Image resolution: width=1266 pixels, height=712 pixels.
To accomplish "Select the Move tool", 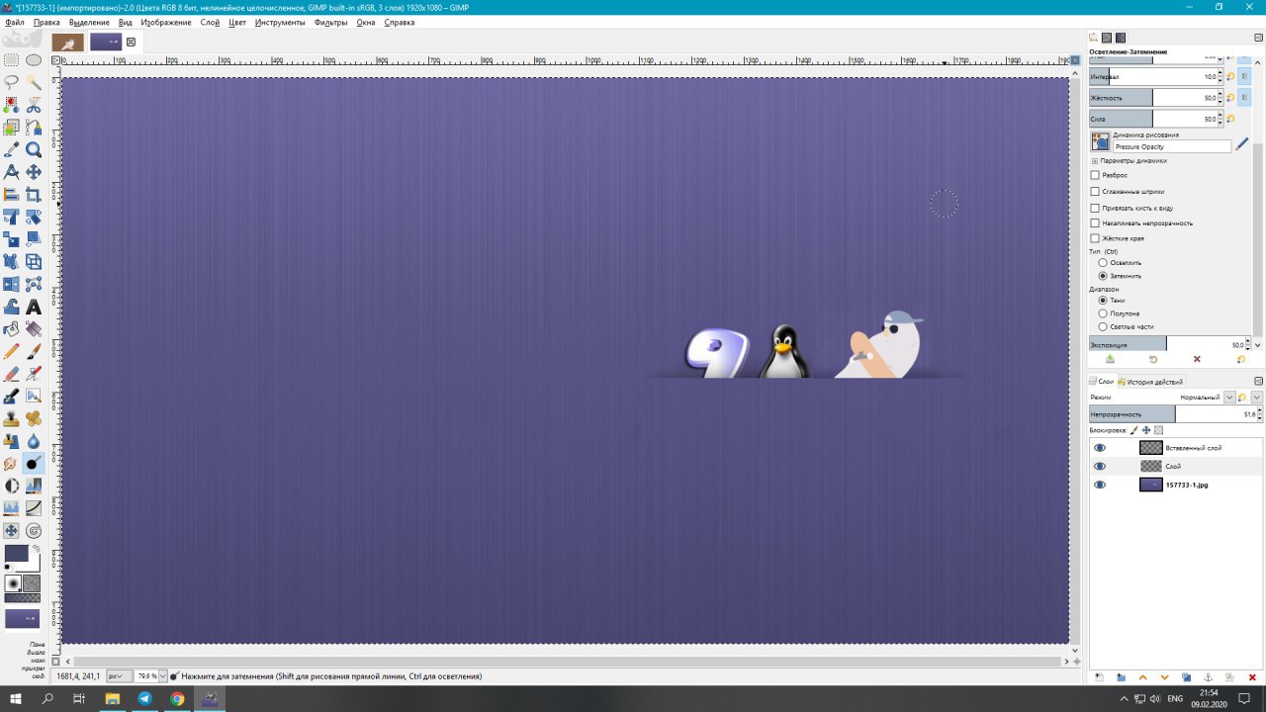I will (34, 172).
